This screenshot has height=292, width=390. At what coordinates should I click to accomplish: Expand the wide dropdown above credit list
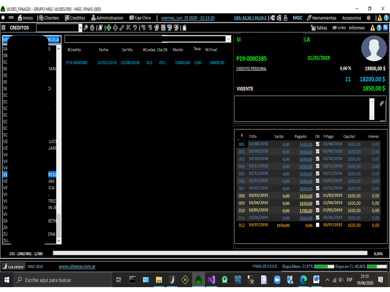click(x=228, y=39)
